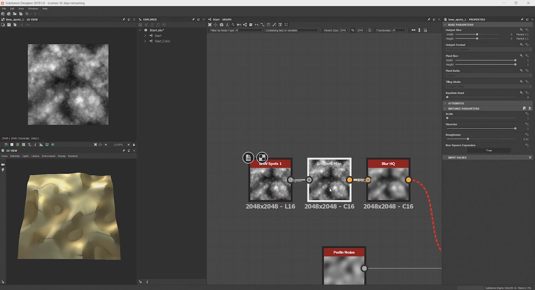Click the 3D view light bulb icon
535x290 pixels.
coord(3,170)
